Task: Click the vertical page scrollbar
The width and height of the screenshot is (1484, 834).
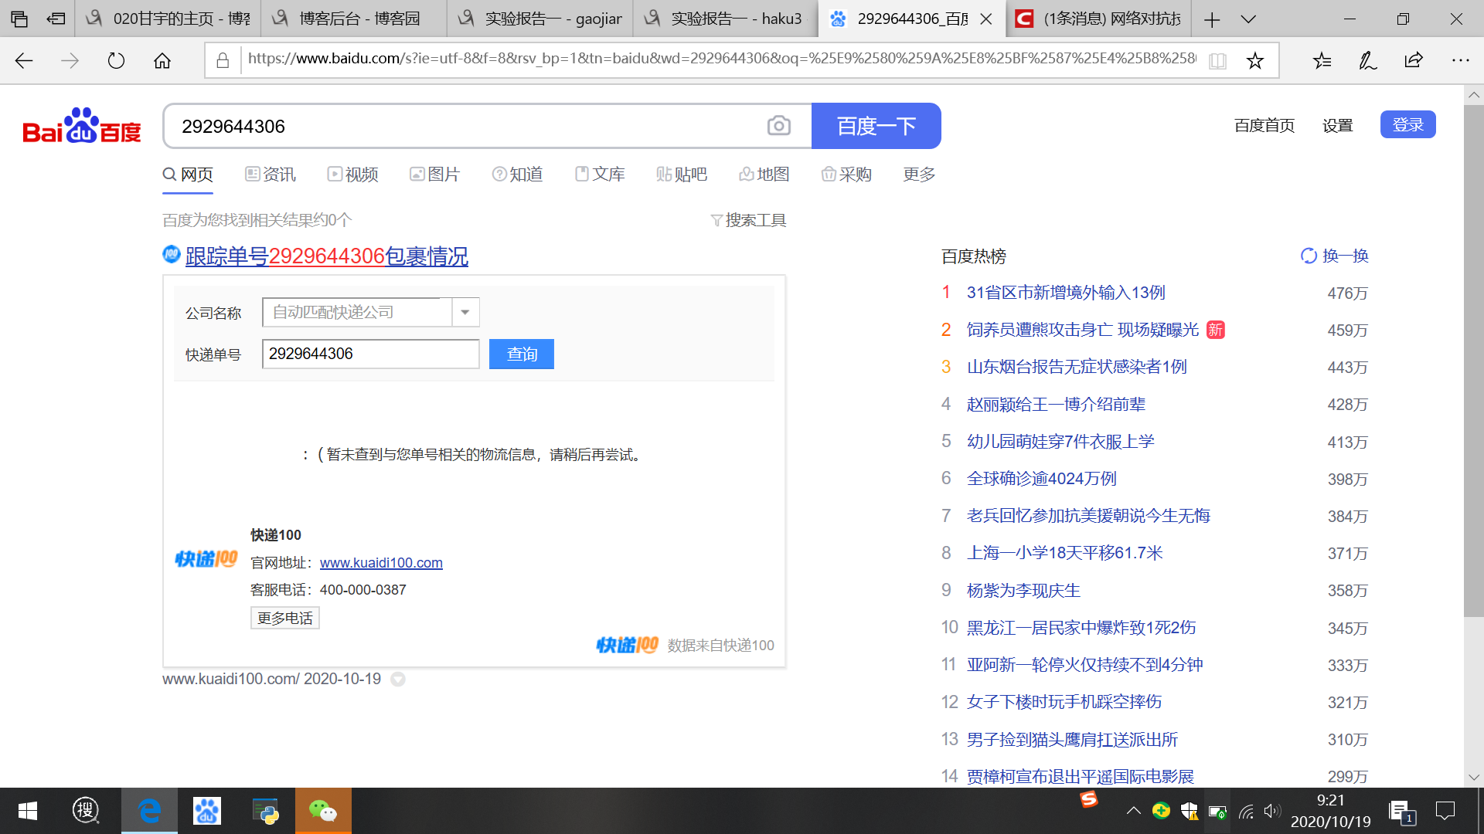Action: pos(1473,355)
